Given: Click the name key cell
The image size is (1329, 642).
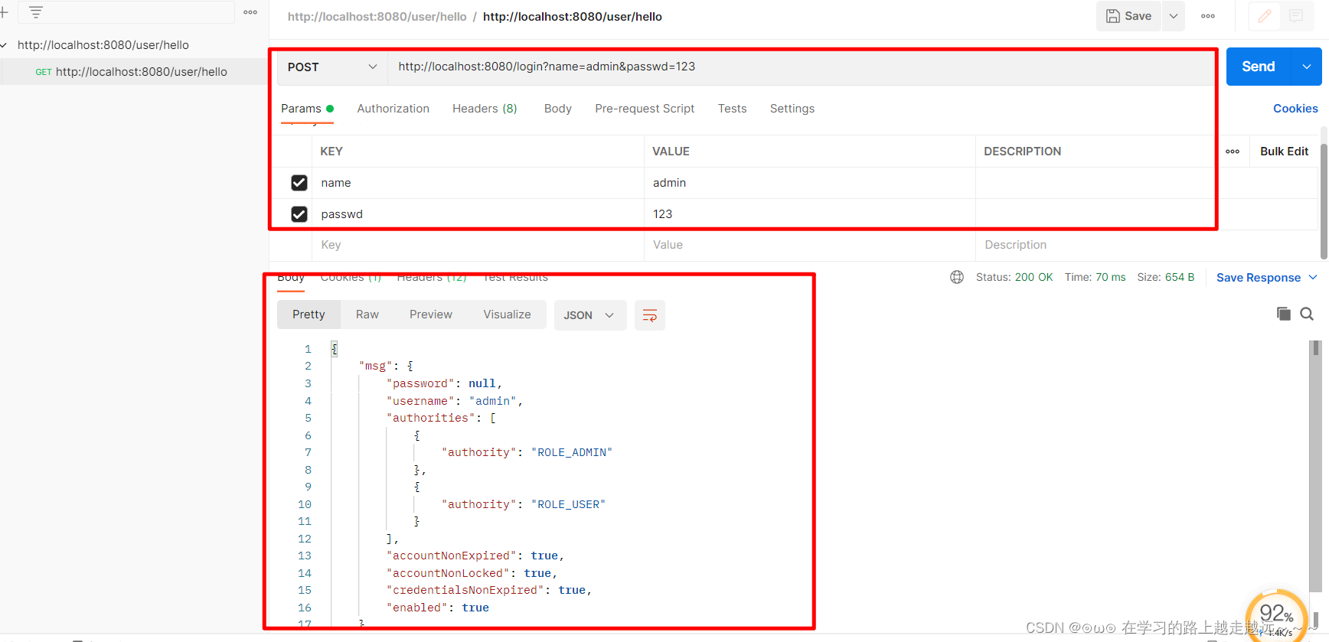Looking at the screenshot, I should 478,183.
